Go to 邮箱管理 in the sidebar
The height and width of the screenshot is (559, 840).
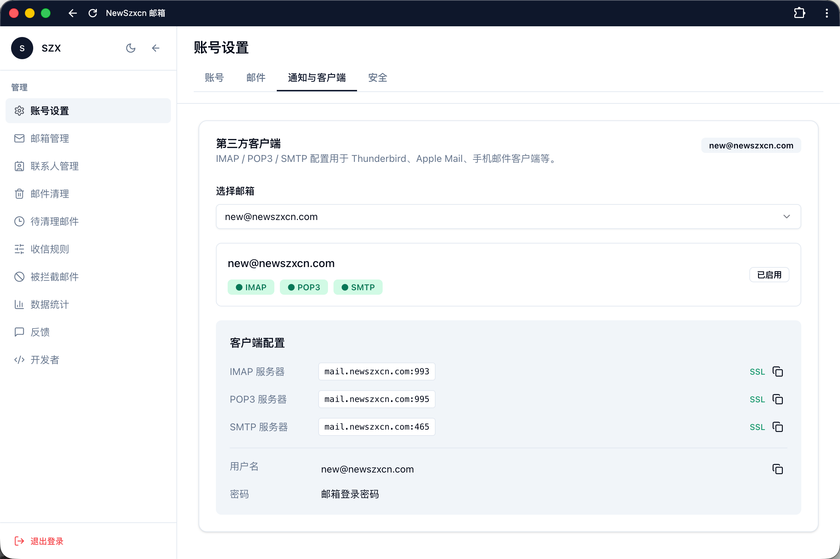(x=88, y=138)
